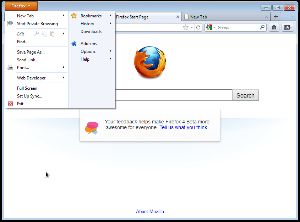Click the magnifier search icon in toolbar
The width and height of the screenshot is (300, 222).
[262, 27]
